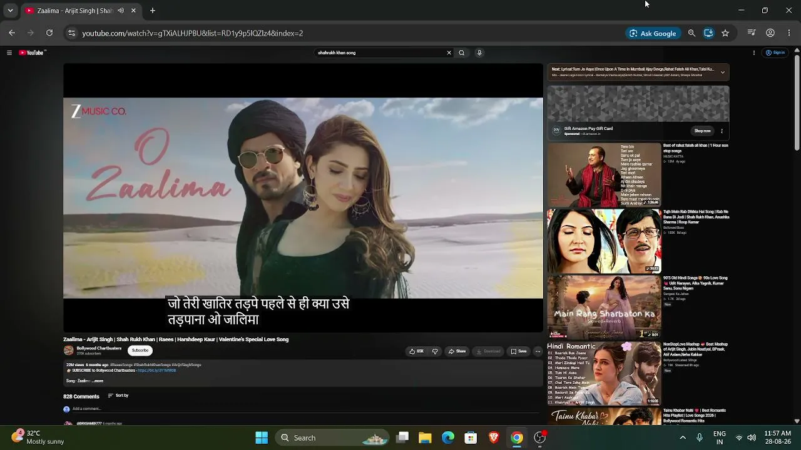Open Microsoft Store from the taskbar
Image resolution: width=801 pixels, height=450 pixels.
coord(471,437)
